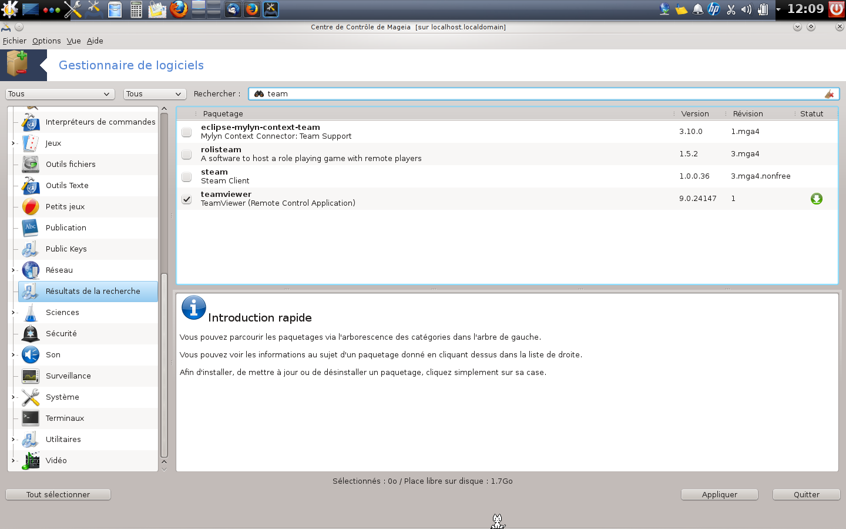846x529 pixels.
Task: Open the file cabinet launcher icon
Action: [x=115, y=9]
